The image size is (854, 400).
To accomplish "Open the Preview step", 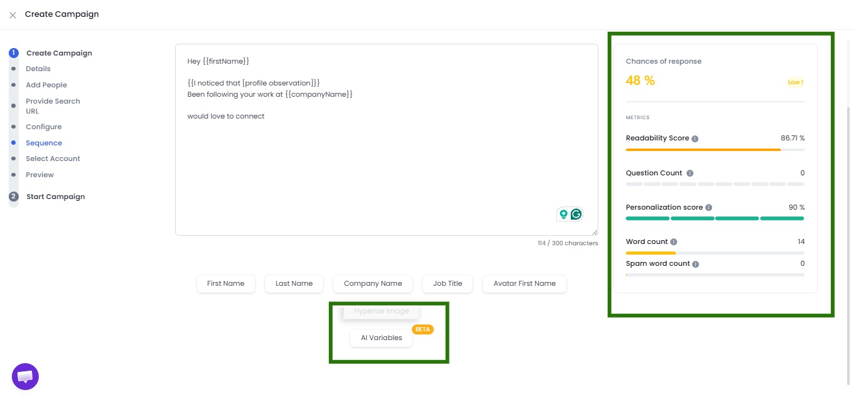I will point(40,175).
